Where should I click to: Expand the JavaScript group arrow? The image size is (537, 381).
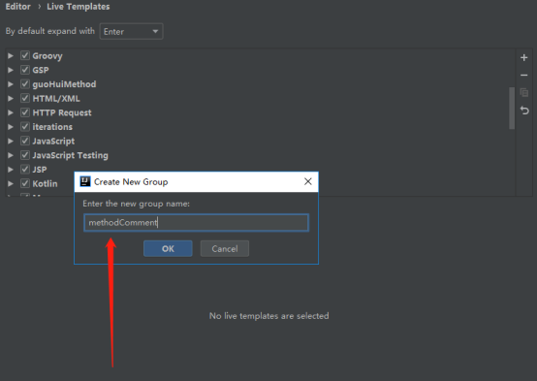tap(11, 141)
